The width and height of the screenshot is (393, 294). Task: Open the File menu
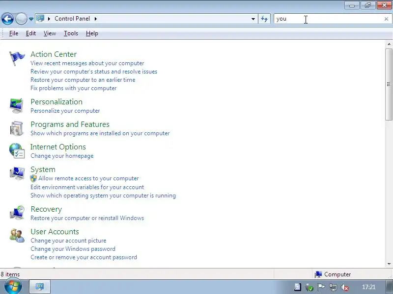[14, 33]
